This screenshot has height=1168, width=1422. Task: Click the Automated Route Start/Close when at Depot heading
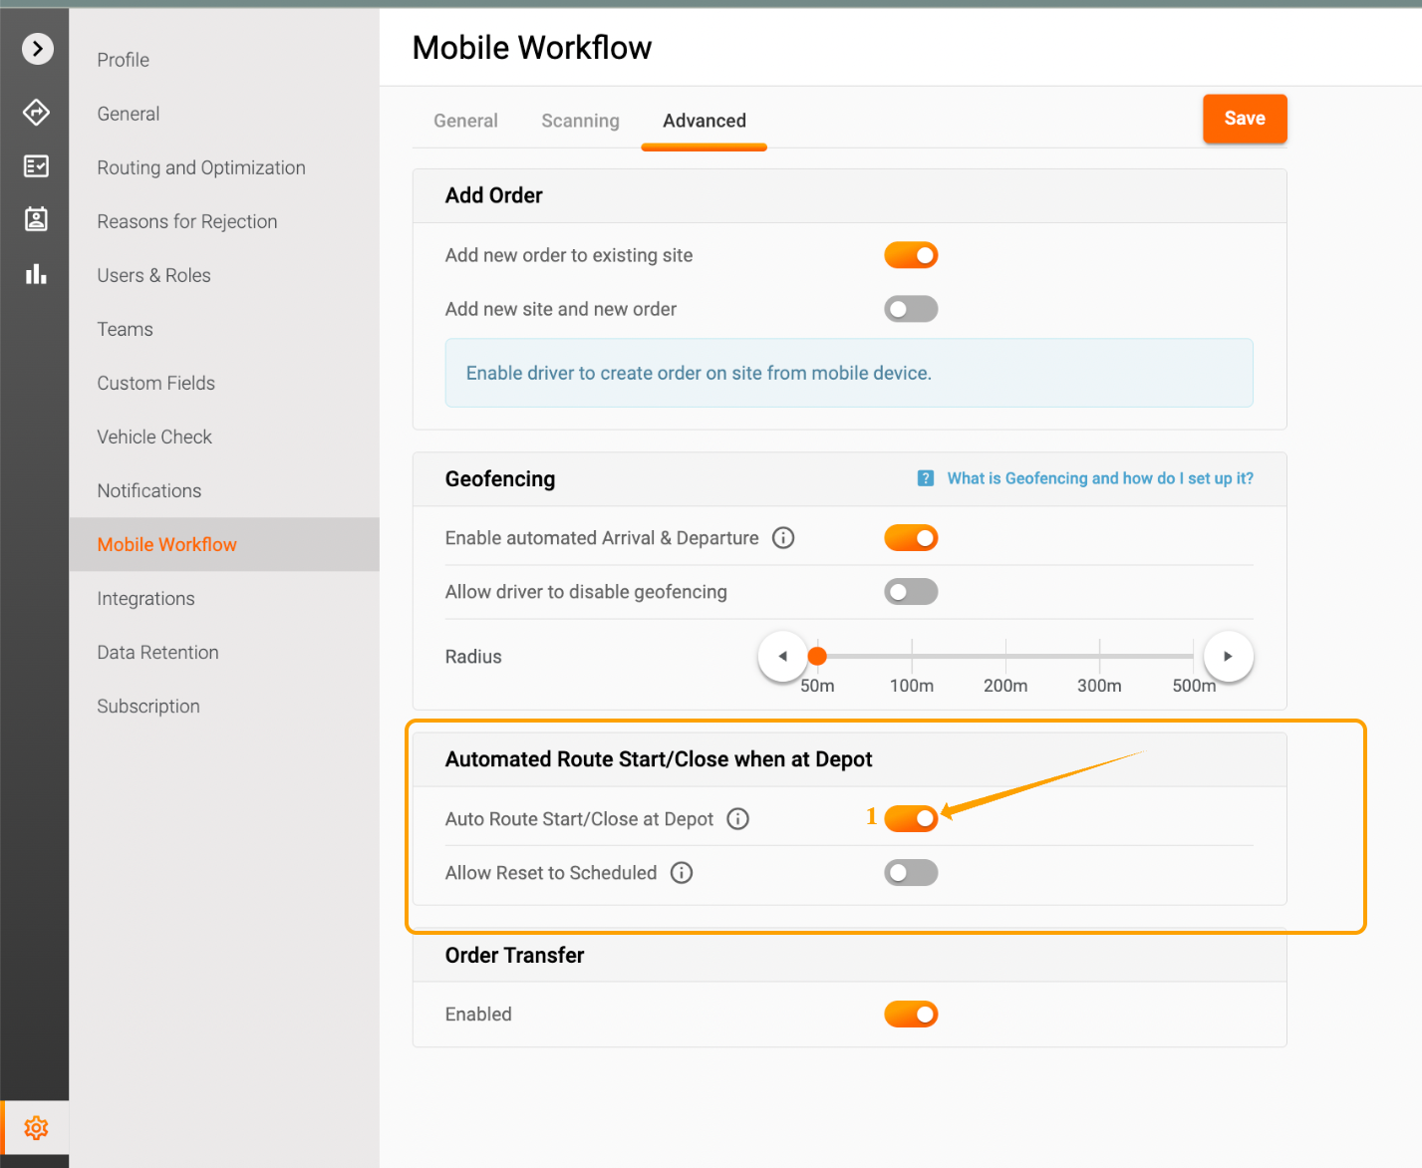pyautogui.click(x=659, y=759)
